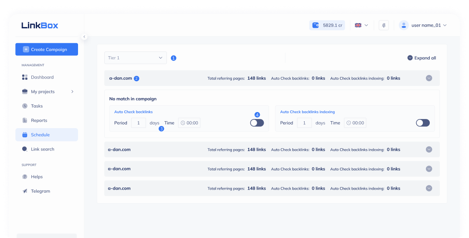
Task: Click the wallet icon beside credits
Action: pyautogui.click(x=316, y=25)
